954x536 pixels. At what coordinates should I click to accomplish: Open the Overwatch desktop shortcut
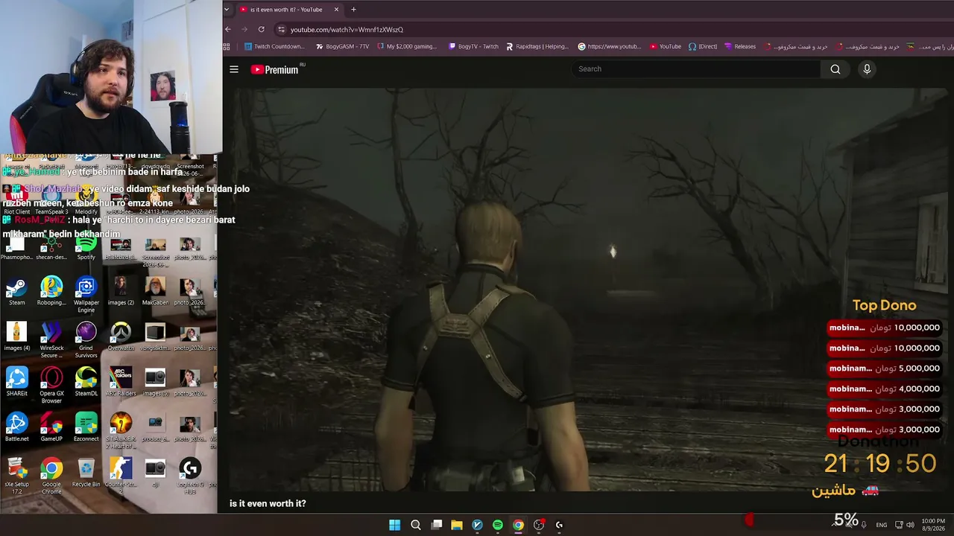pyautogui.click(x=121, y=336)
